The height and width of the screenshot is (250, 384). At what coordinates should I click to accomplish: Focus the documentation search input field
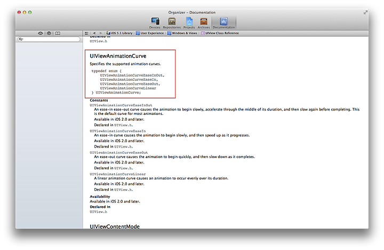click(49, 39)
